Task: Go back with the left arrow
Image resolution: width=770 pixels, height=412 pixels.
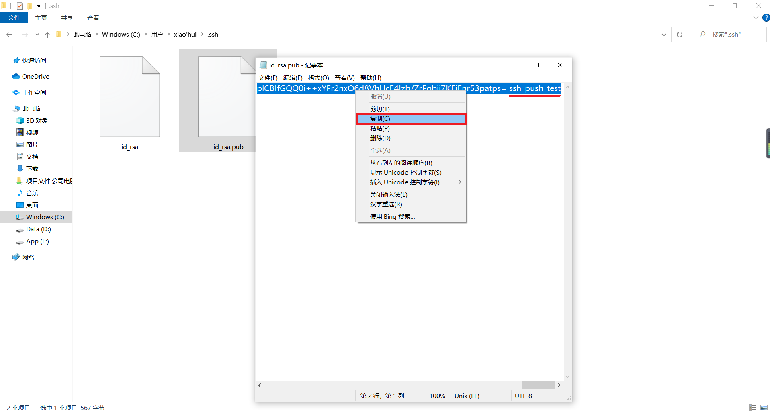Action: tap(10, 35)
